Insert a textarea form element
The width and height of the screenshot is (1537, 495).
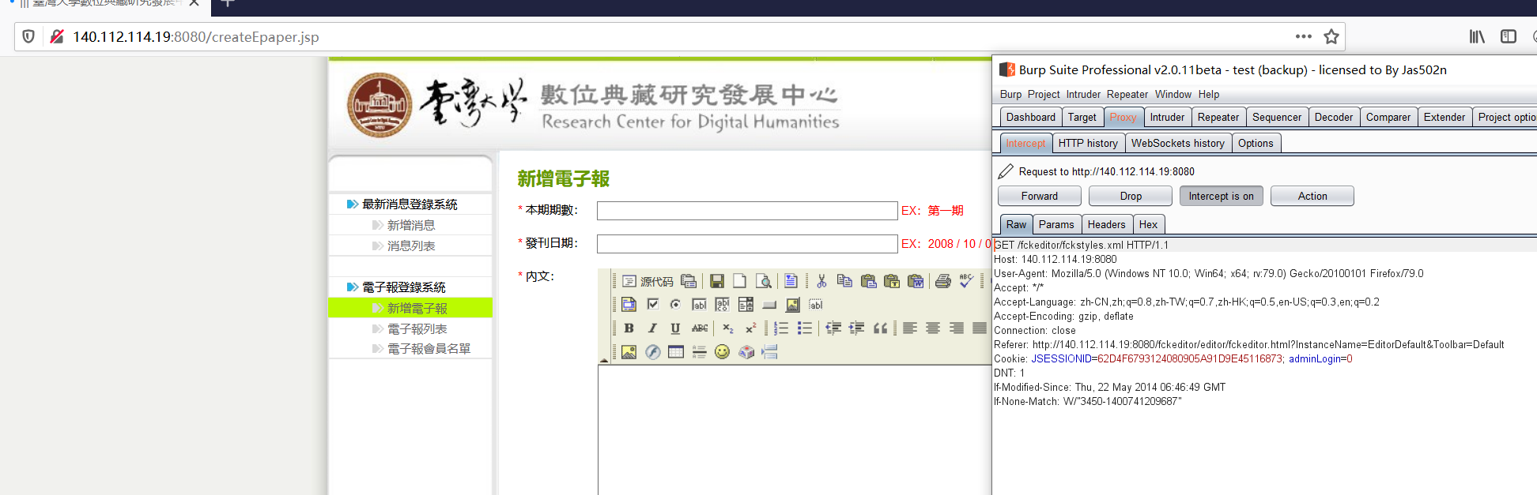coord(722,305)
